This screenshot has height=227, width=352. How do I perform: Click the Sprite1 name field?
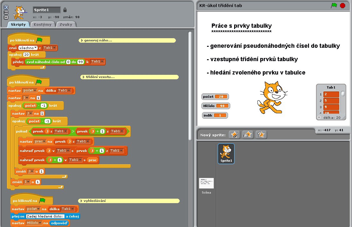pyautogui.click(x=47, y=10)
